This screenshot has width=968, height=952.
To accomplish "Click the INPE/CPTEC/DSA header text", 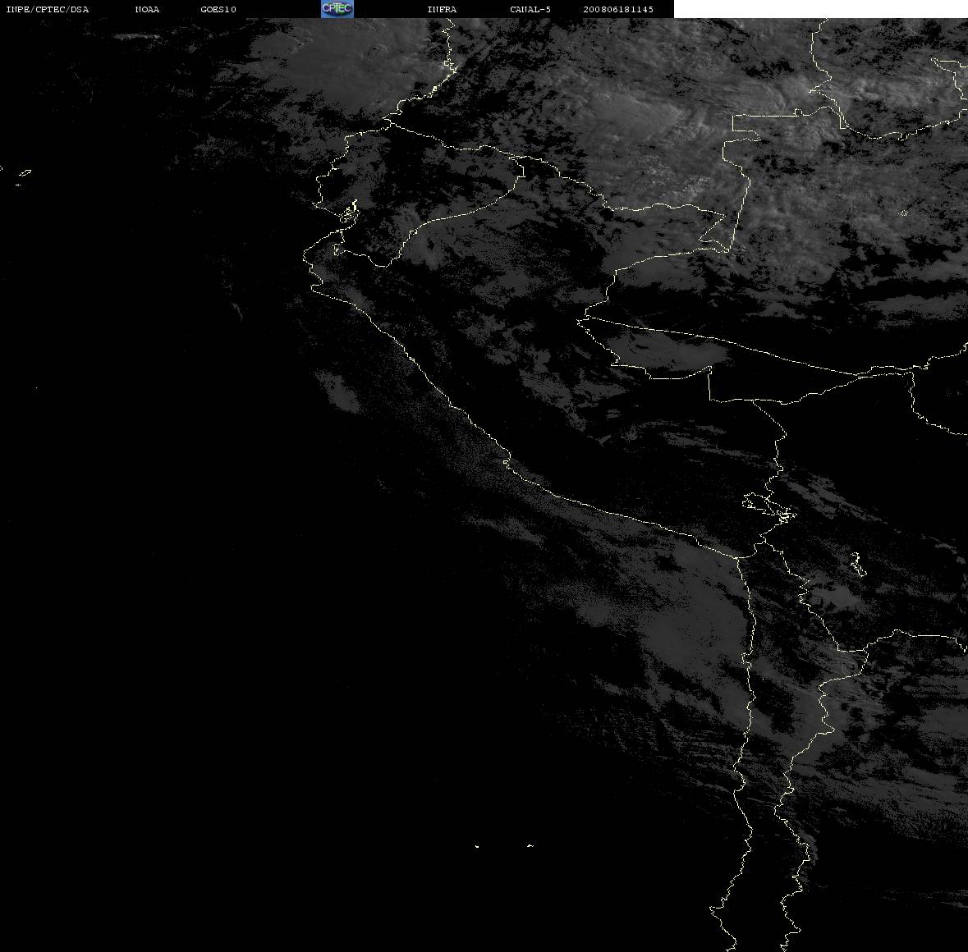I will [x=47, y=9].
